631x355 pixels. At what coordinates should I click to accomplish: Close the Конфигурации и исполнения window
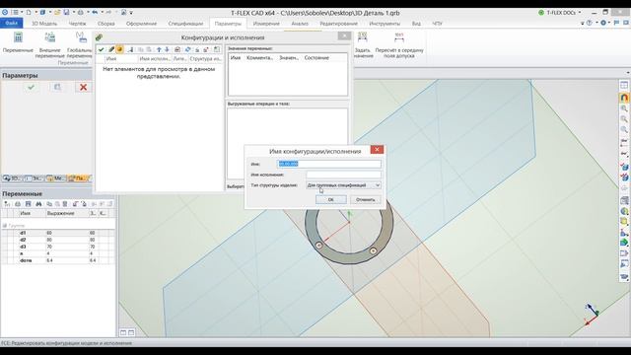(x=344, y=36)
